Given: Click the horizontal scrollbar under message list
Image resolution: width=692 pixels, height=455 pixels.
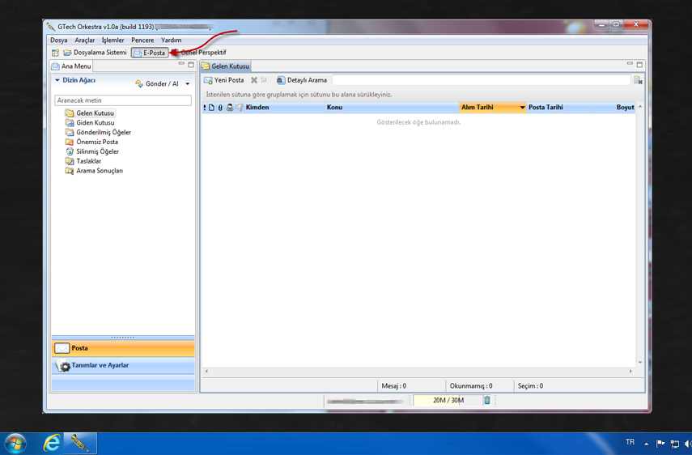Looking at the screenshot, I should [x=418, y=372].
